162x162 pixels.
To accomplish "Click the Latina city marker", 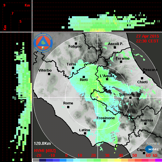I will [85, 133].
